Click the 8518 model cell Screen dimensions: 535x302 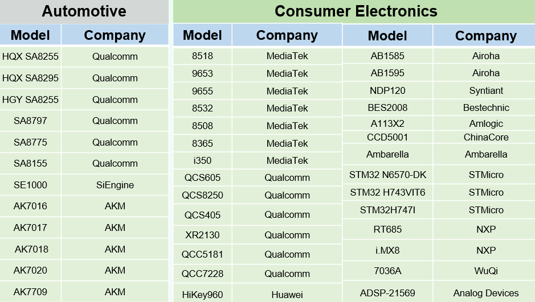click(x=202, y=56)
